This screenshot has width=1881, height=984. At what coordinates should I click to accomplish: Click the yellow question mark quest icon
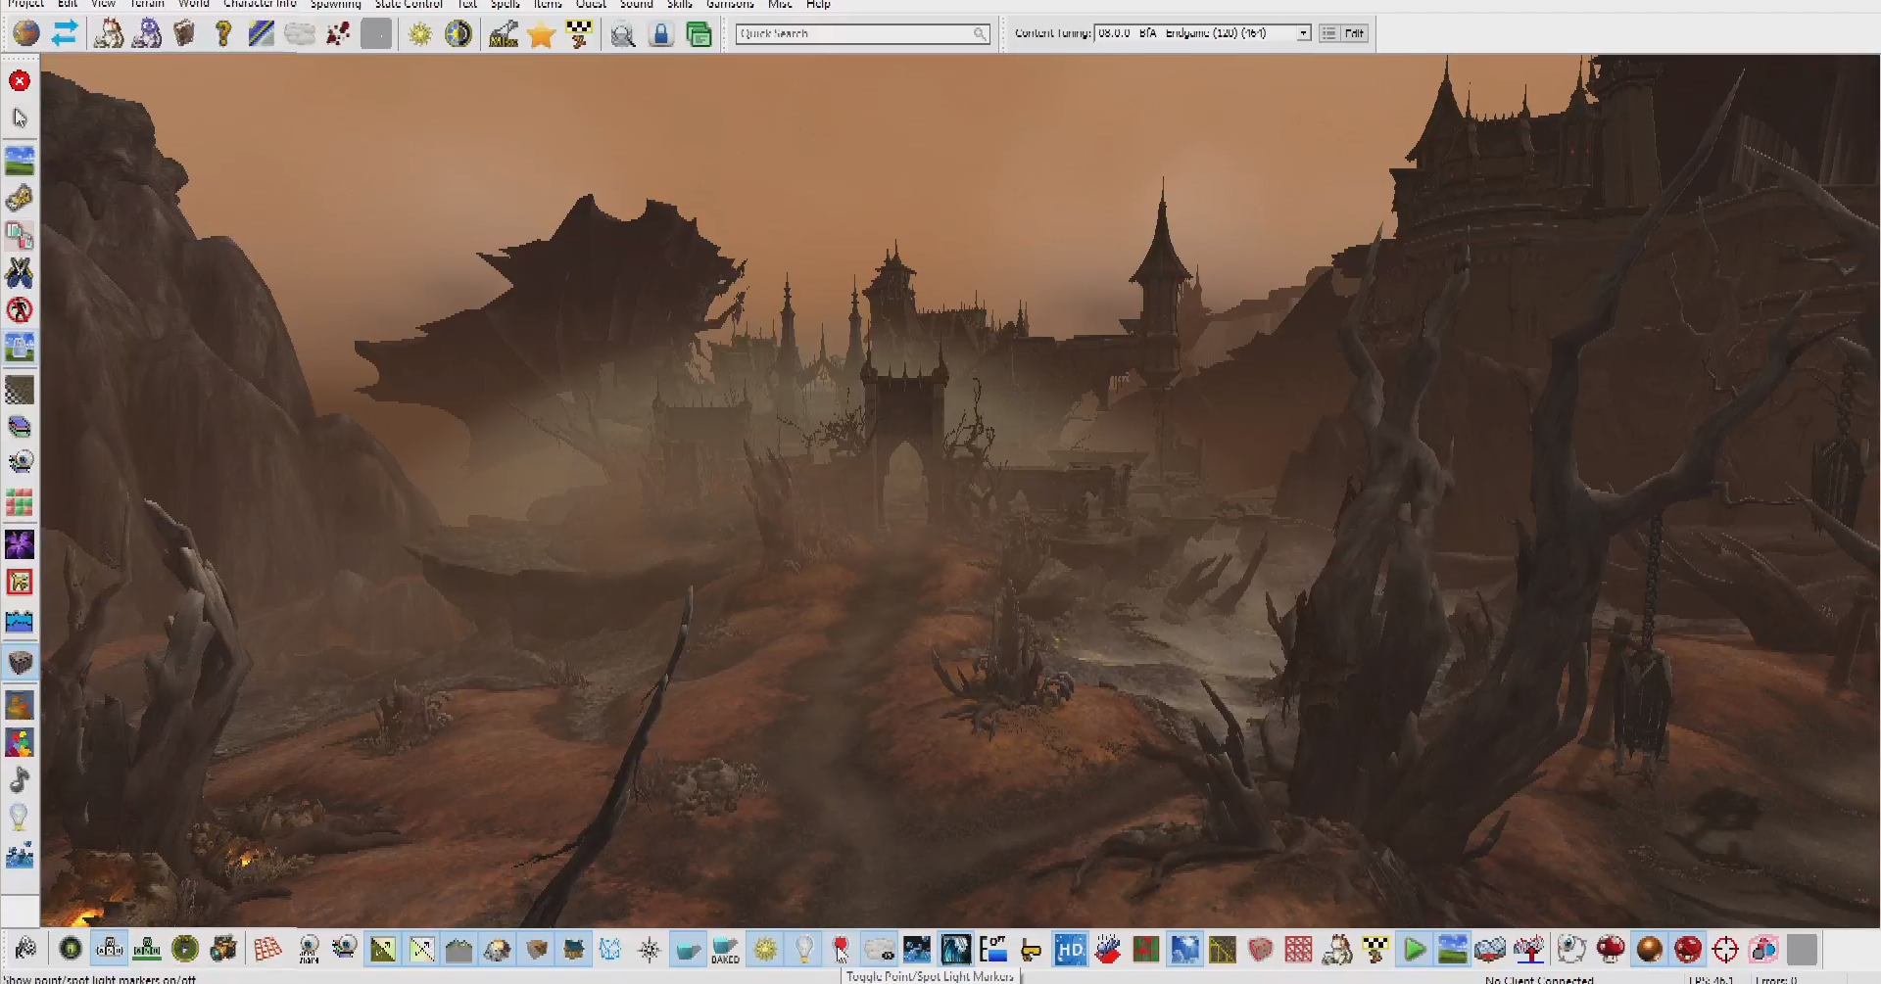click(223, 33)
